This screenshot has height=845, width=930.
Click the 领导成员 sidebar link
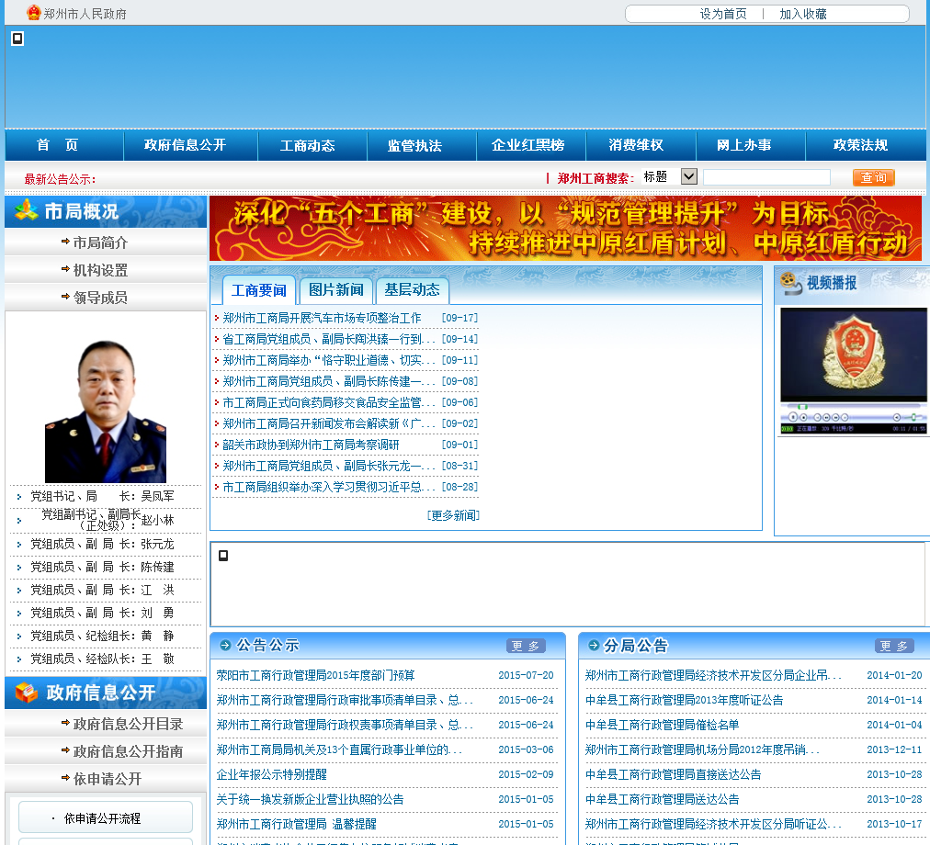tap(99, 298)
